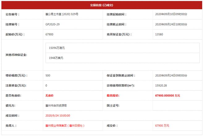Viewport: 204px width, 136px height.
Task: Click the red 成交价 value 67900 万元
Action: (162, 125)
